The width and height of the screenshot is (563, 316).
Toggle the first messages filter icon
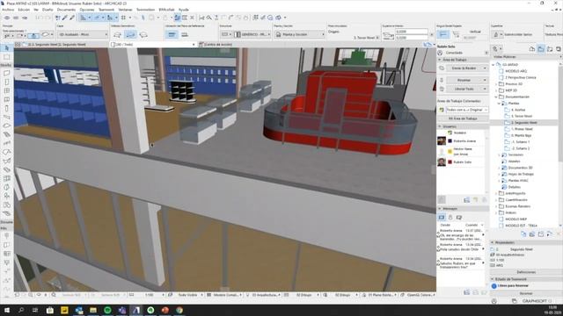[442, 217]
